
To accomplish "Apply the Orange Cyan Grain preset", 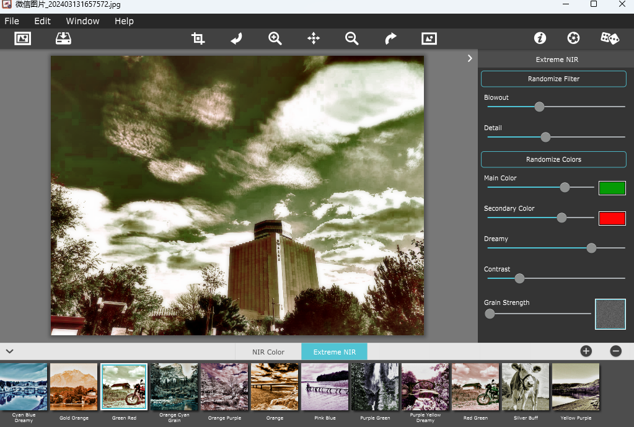I will coord(174,387).
